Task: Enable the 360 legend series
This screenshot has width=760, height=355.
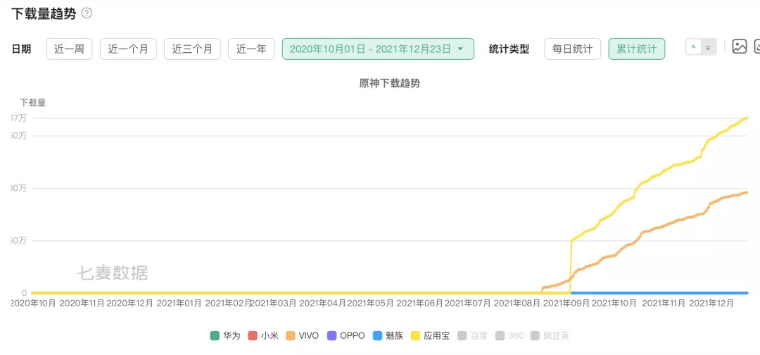Action: [x=509, y=335]
